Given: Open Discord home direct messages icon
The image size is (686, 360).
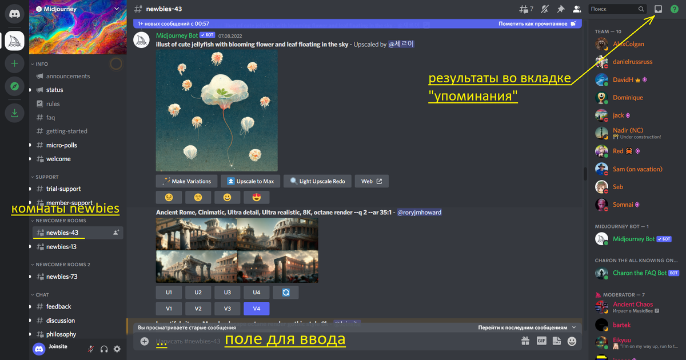Looking at the screenshot, I should [x=14, y=14].
